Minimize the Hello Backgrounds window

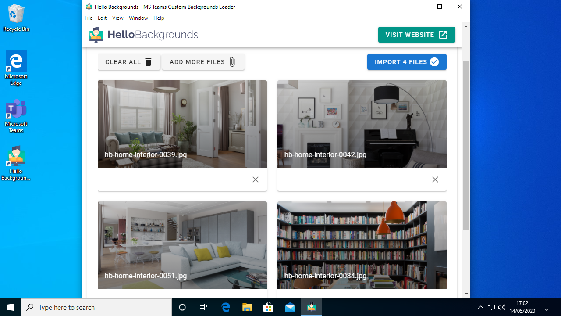420,7
